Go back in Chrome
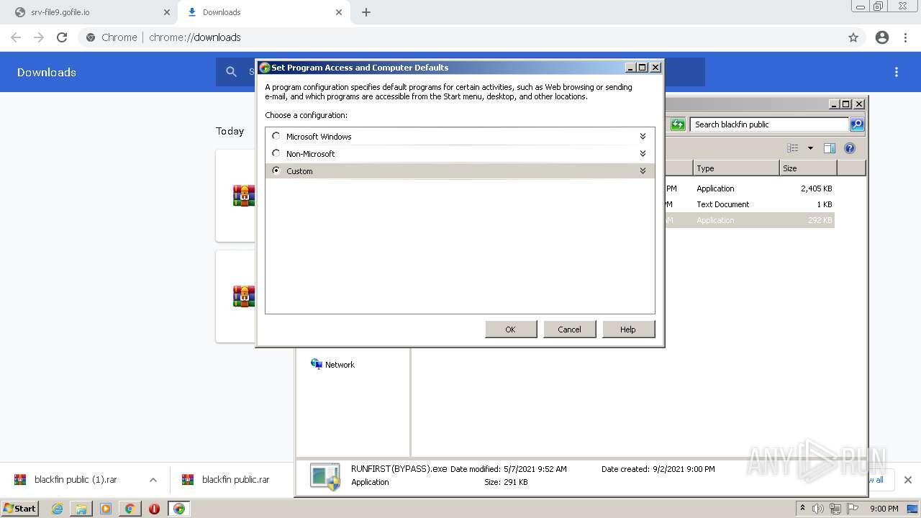This screenshot has width=921, height=518. pyautogui.click(x=16, y=37)
